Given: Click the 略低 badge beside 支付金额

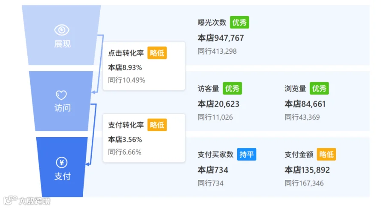Looking at the screenshot, I should 326,154.
